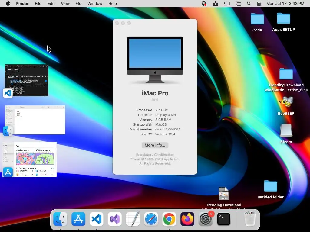Click the iMac image in About window
Viewport: 310px width, 232px height.
(155, 60)
